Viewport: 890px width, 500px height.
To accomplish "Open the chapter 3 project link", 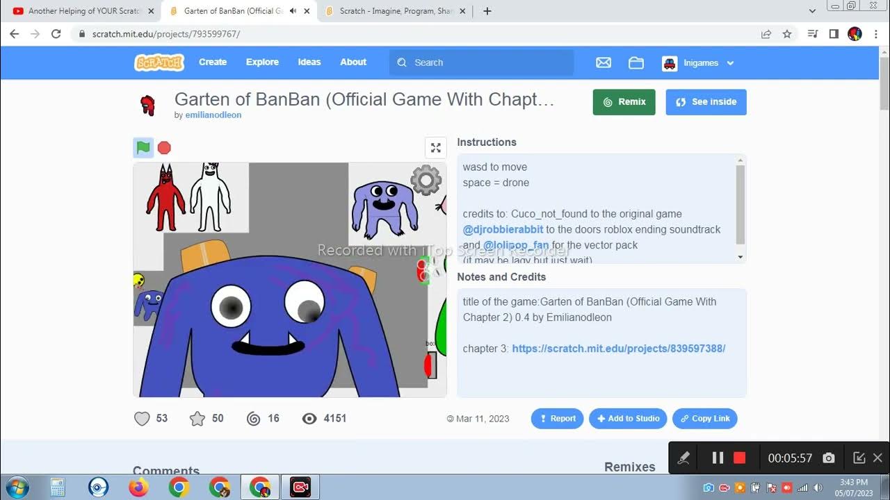I will click(x=619, y=349).
